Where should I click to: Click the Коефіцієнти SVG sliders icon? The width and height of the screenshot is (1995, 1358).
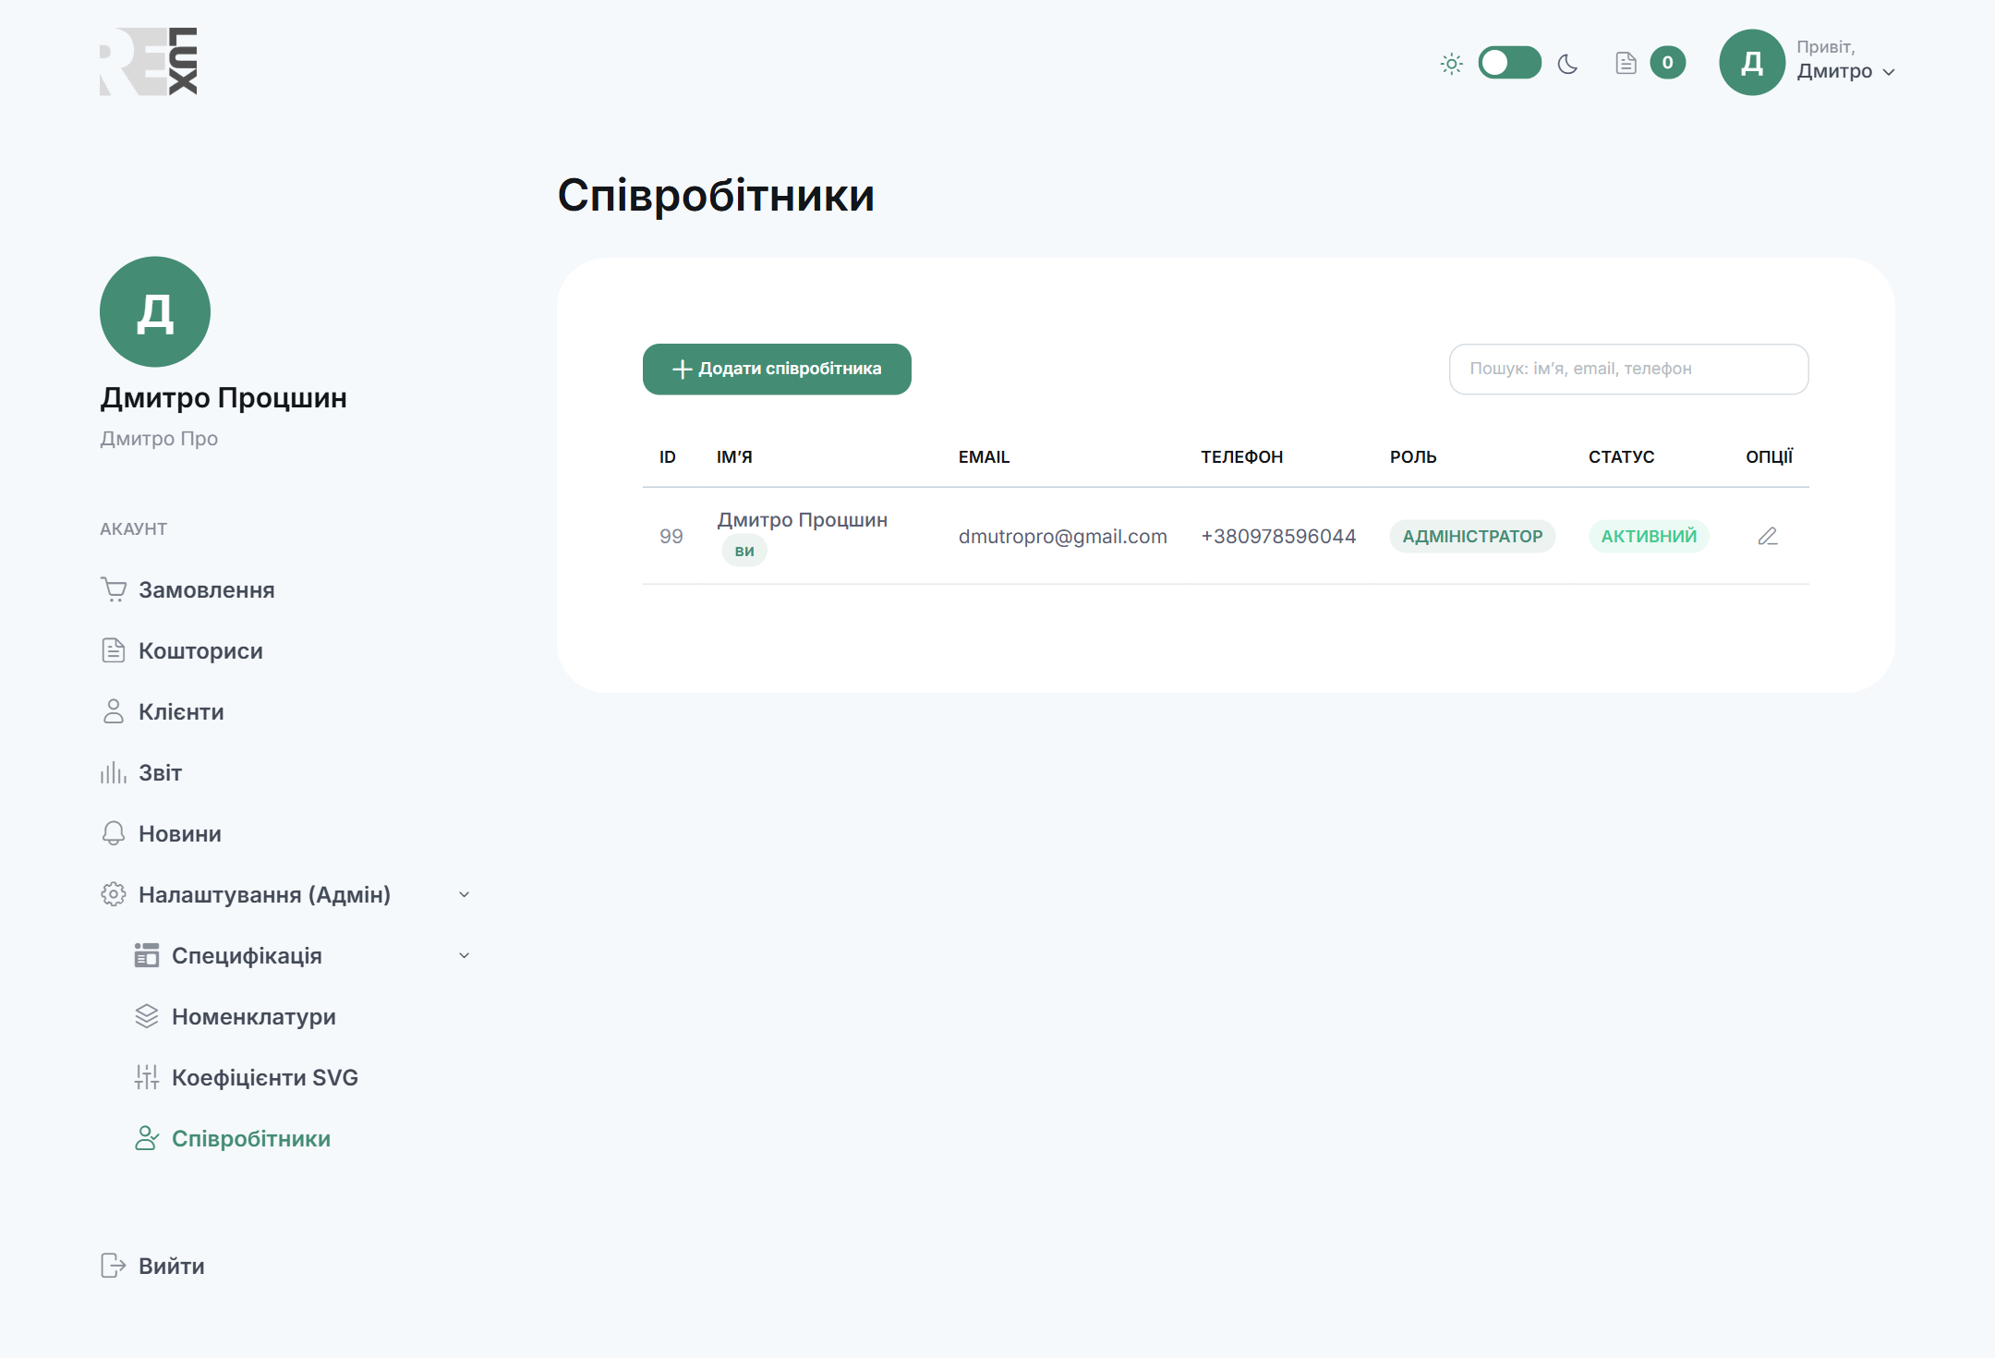[146, 1077]
